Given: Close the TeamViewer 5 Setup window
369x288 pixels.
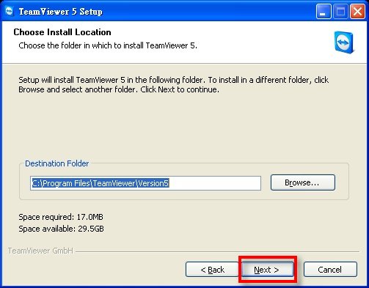Looking at the screenshot, I should 357,11.
